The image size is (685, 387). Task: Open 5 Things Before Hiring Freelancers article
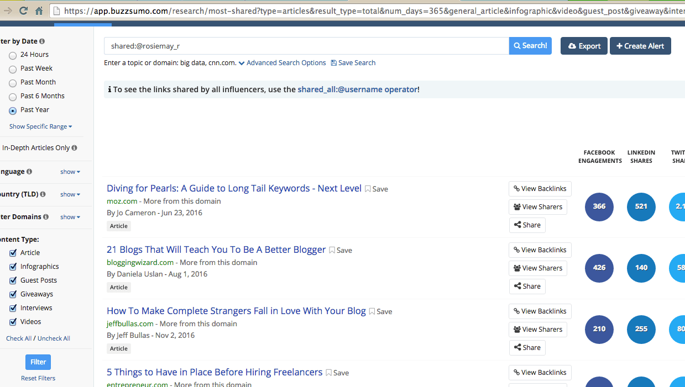215,372
